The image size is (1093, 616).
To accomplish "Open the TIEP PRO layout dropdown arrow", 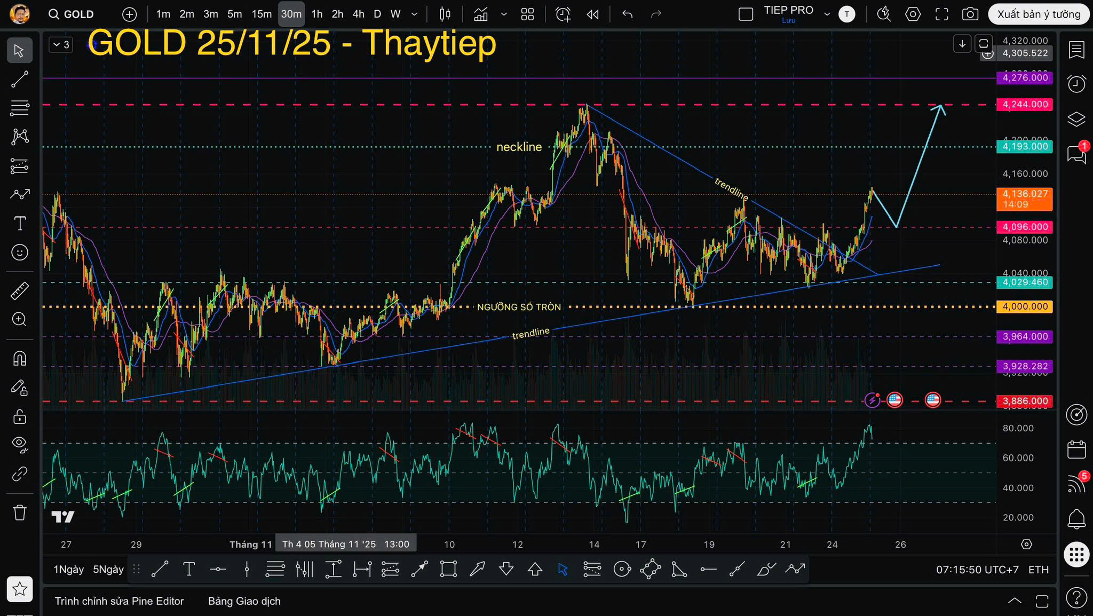I will pyautogui.click(x=827, y=14).
